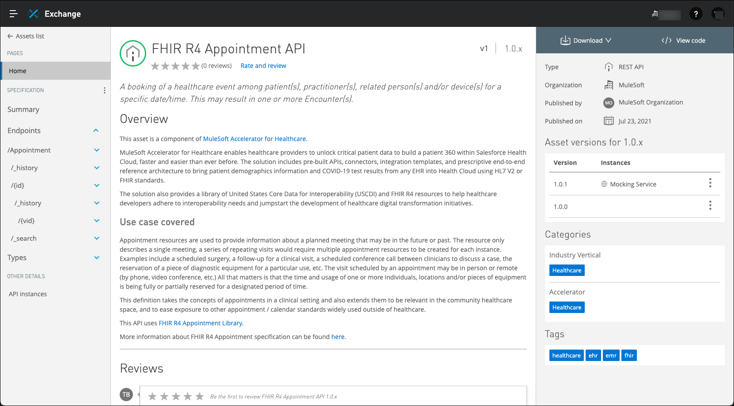
Task: Select the /Appointment endpoint
Action: click(x=29, y=150)
